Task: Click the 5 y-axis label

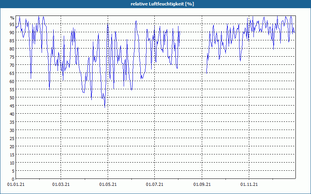Action: click(x=13, y=171)
